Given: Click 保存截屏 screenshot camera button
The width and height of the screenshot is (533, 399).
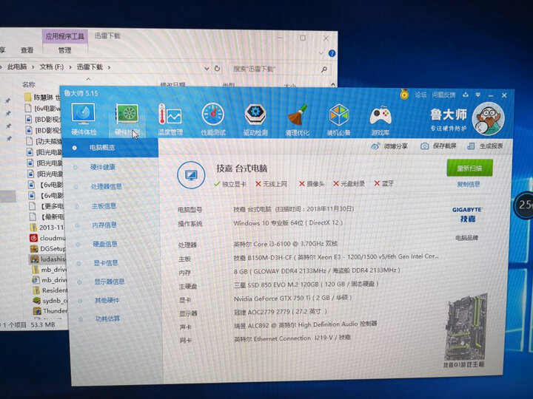Looking at the screenshot, I should 438,146.
